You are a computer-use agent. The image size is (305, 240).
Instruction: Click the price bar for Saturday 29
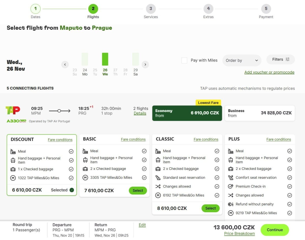135,59
